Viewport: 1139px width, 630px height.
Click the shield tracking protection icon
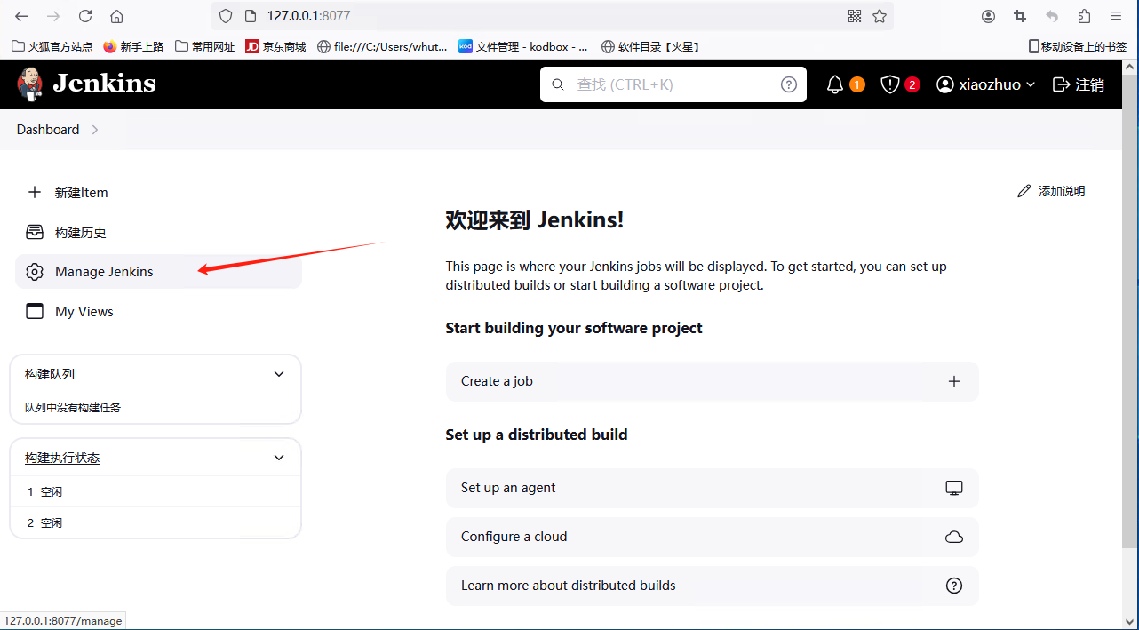pos(226,16)
